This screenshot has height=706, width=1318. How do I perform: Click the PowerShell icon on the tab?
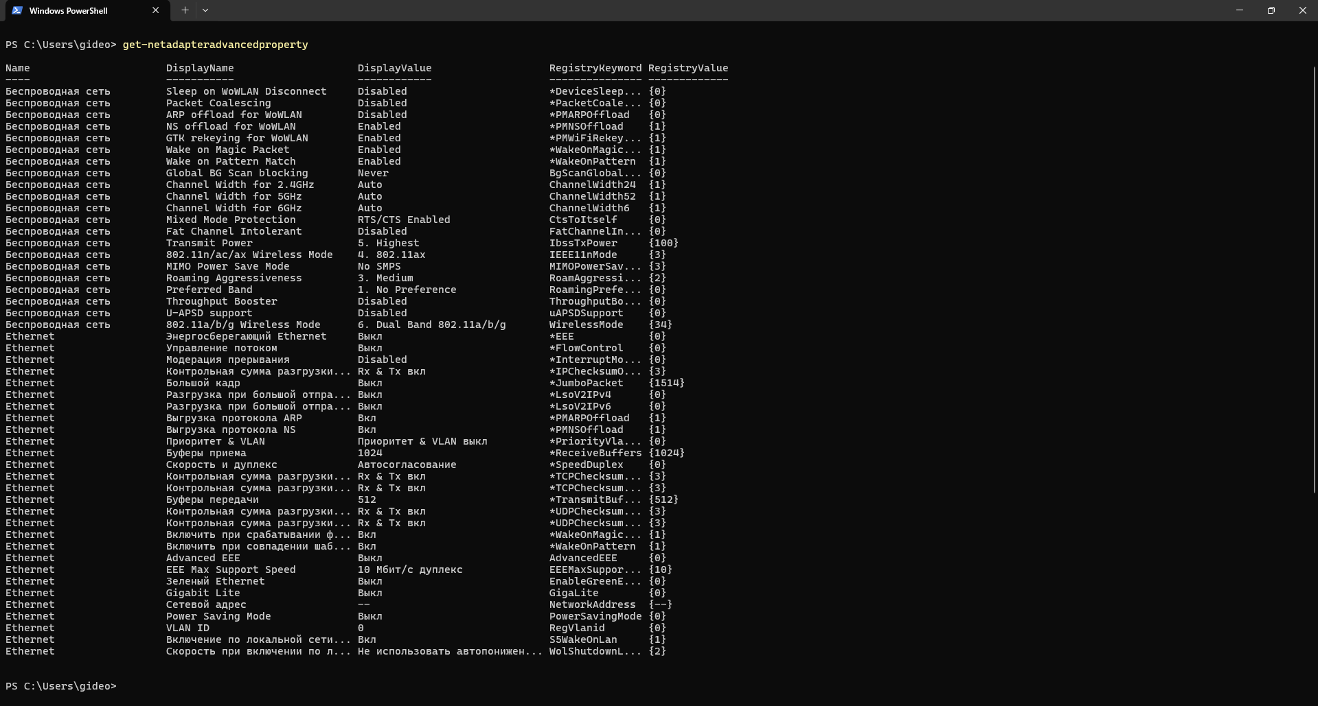[x=17, y=10]
